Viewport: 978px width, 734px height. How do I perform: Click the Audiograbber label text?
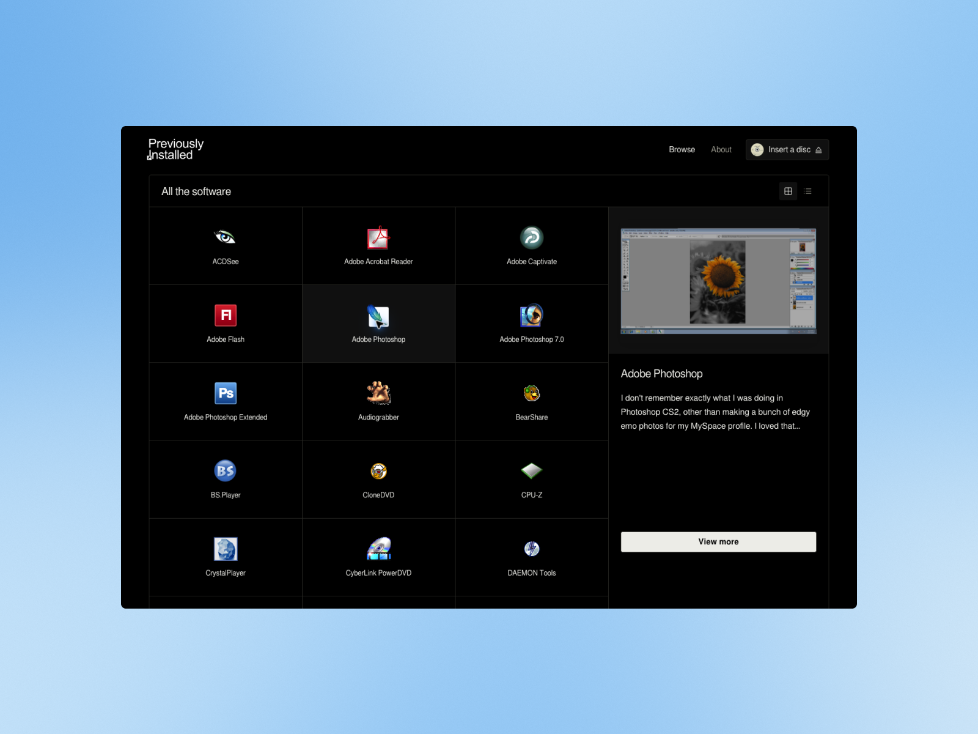point(378,417)
